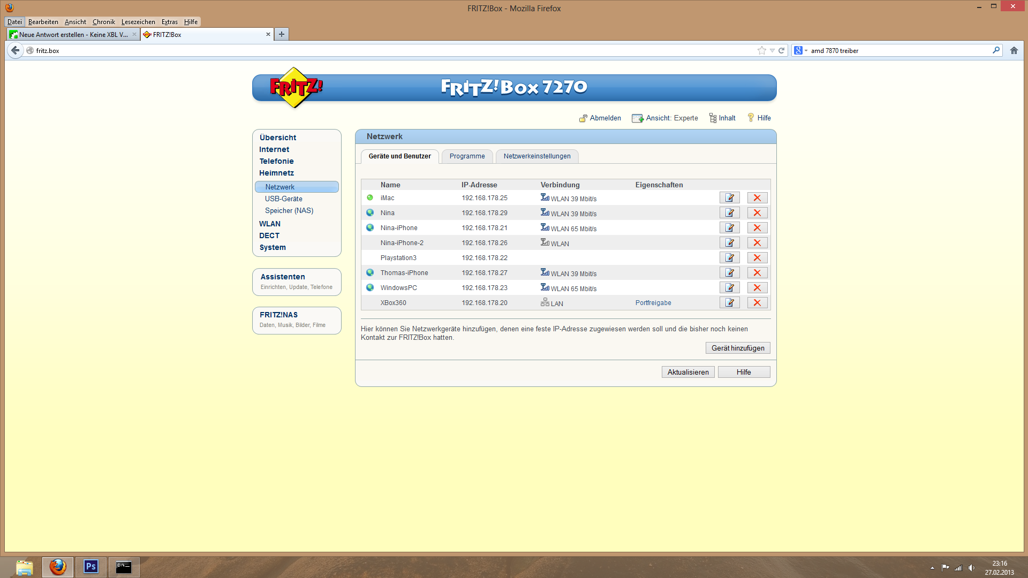Image resolution: width=1028 pixels, height=578 pixels.
Task: Open Inhalt sitemap icon
Action: [x=713, y=118]
